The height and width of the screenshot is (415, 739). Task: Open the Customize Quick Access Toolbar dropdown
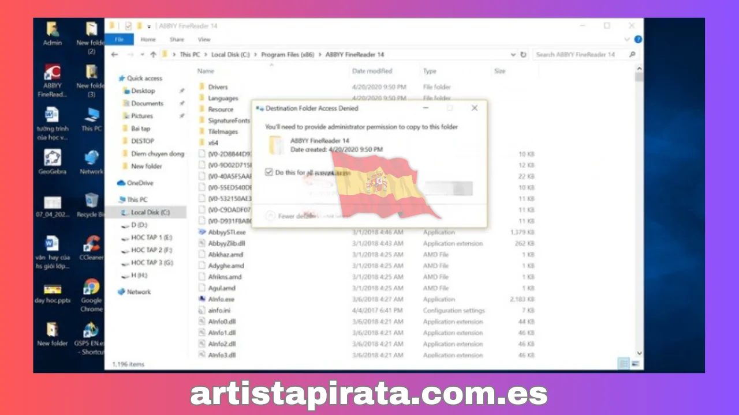[149, 27]
